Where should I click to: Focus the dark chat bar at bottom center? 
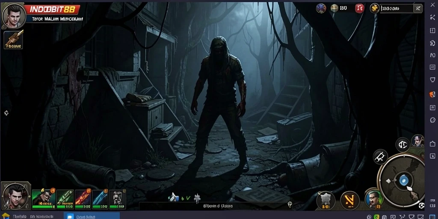[x=216, y=206]
